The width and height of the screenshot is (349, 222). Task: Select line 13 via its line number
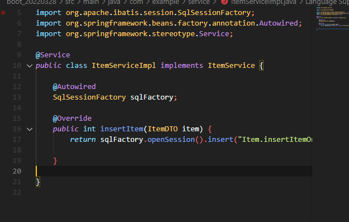[x=17, y=97]
